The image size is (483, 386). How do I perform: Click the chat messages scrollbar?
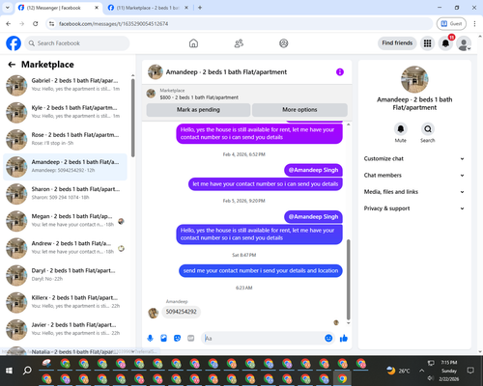348,279
